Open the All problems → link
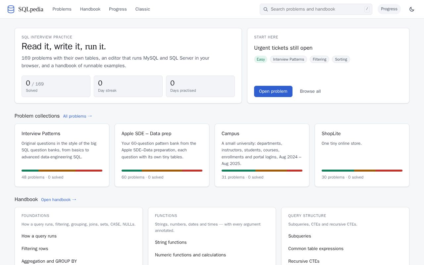This screenshot has height=265, width=424. coord(78,116)
